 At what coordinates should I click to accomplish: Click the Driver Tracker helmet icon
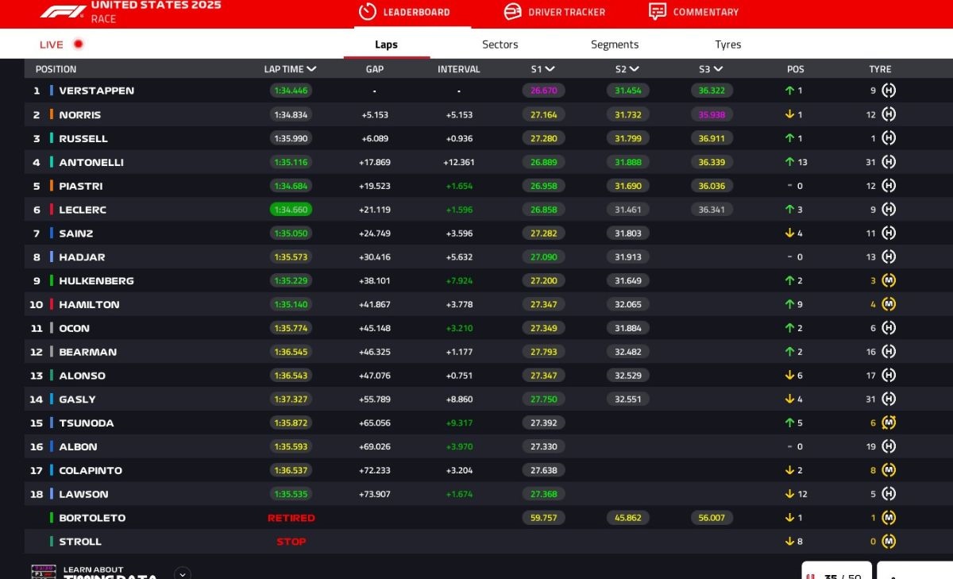(513, 12)
